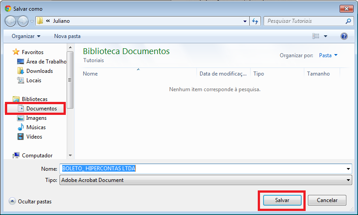Open the Tipo Adobe Acrobat Document dropdown
Viewport: 358px width, 215px height.
pos(206,180)
